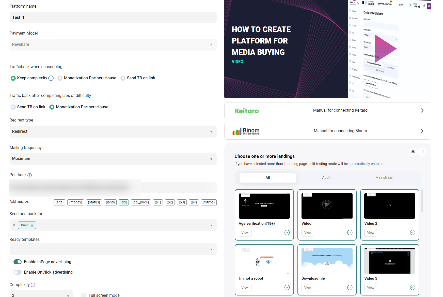Open the Ready templates dropdown
The image size is (443, 297).
point(113,249)
